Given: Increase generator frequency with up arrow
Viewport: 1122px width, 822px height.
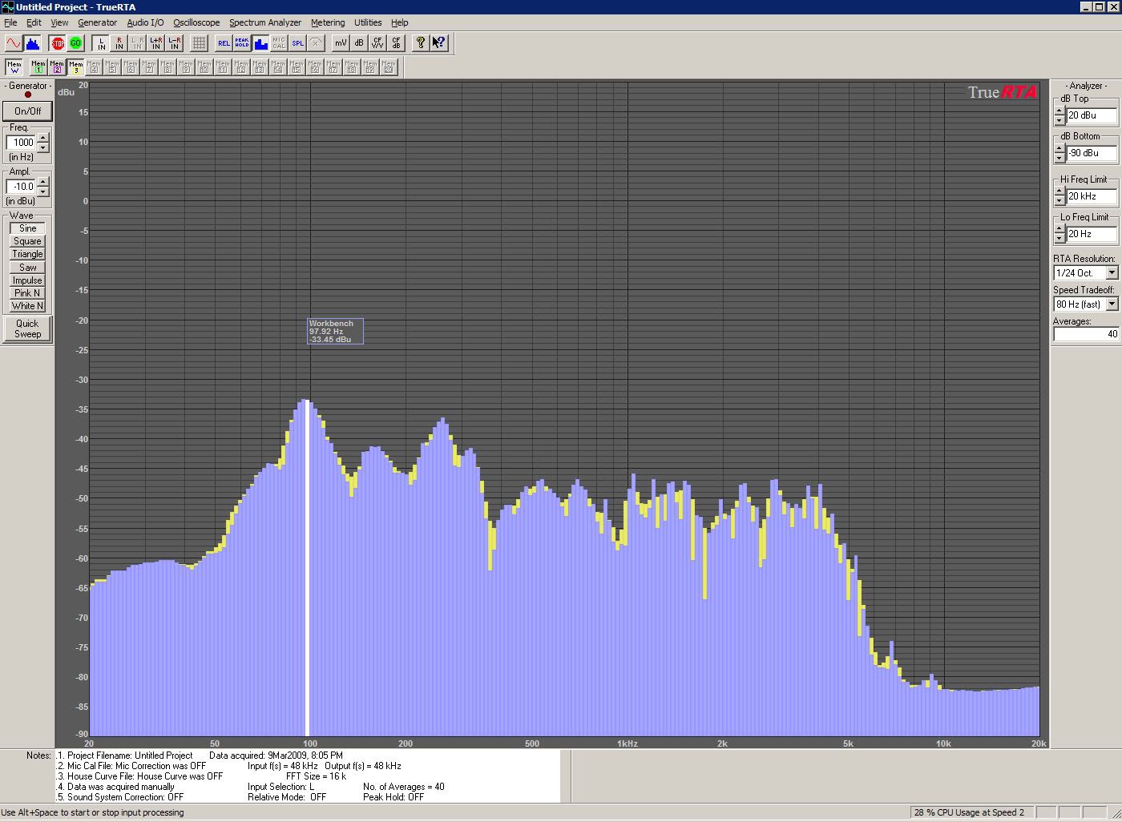Looking at the screenshot, I should coord(43,139).
